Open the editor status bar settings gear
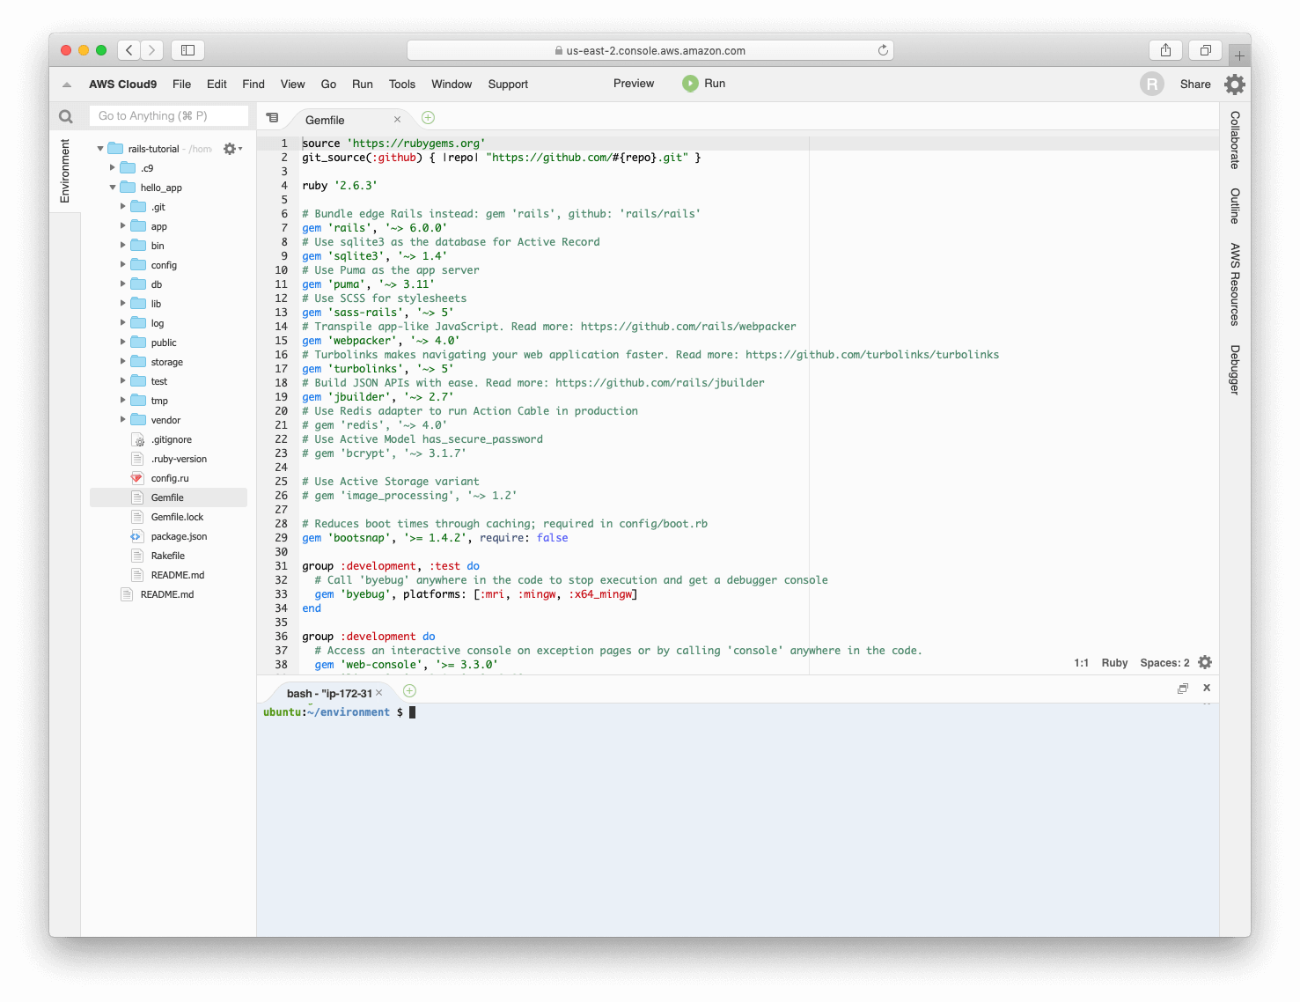The height and width of the screenshot is (1002, 1300). [x=1205, y=662]
